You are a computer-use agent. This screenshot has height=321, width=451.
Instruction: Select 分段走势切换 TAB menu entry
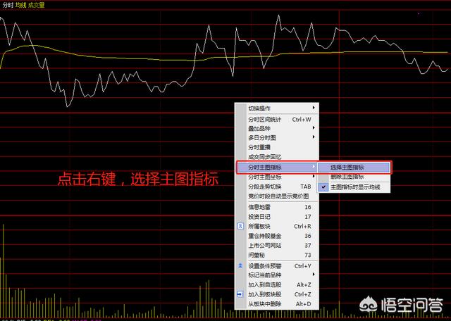[x=277, y=187]
